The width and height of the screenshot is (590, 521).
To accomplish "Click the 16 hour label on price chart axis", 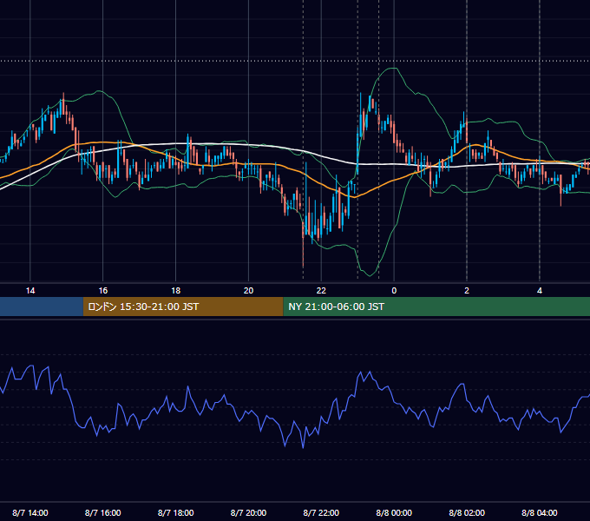I will 102,291.
